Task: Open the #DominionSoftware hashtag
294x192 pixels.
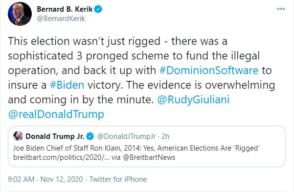Action: point(209,70)
